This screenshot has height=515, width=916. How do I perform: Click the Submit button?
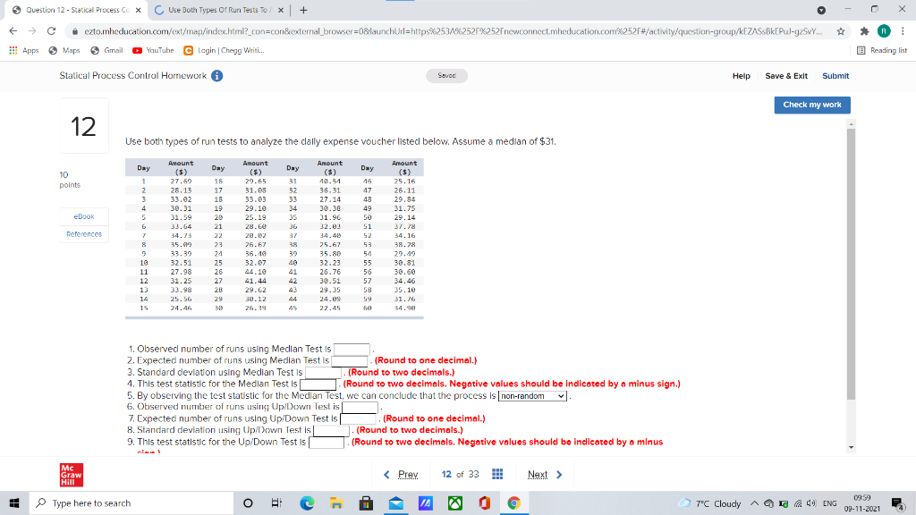pos(835,76)
